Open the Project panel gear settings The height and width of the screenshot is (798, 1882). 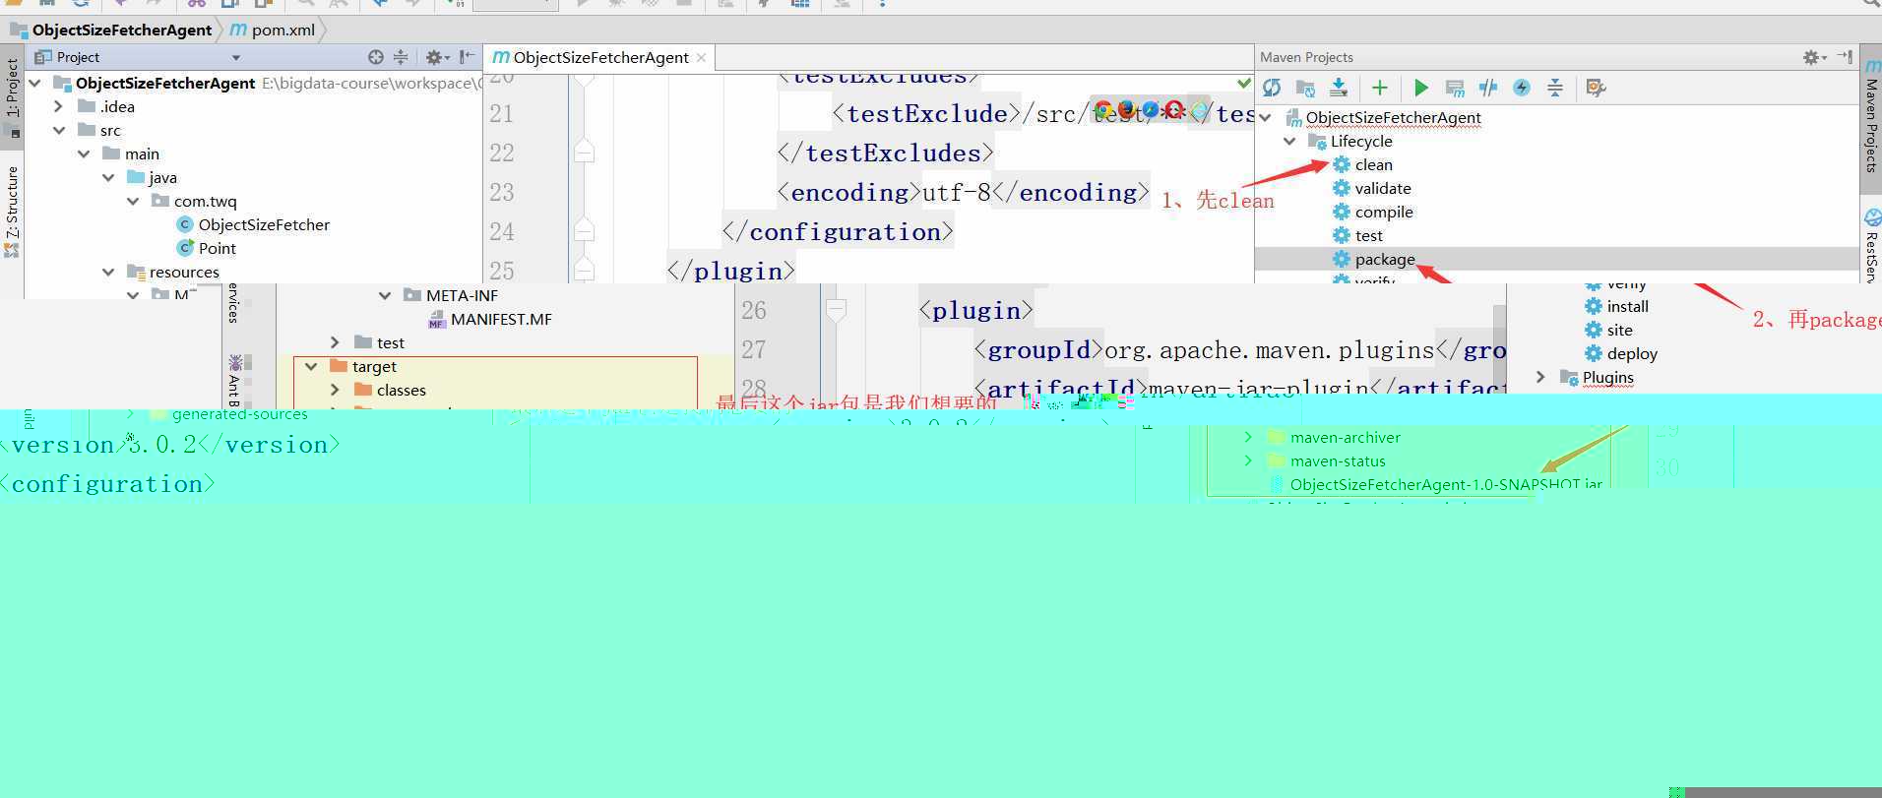pyautogui.click(x=437, y=57)
